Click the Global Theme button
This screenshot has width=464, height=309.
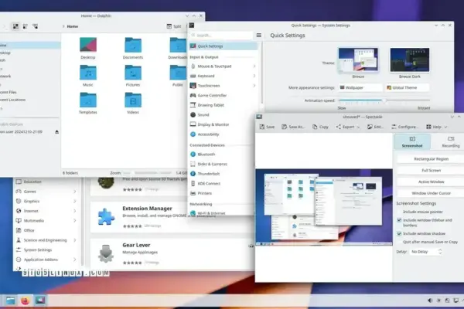(x=408, y=88)
